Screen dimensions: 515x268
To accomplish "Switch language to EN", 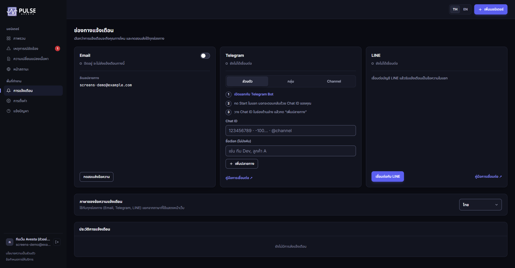I will click(x=465, y=9).
